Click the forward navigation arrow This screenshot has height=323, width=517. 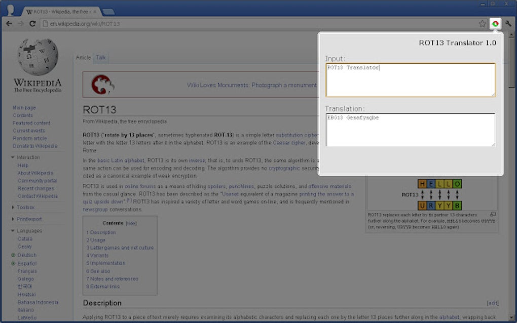(20, 23)
